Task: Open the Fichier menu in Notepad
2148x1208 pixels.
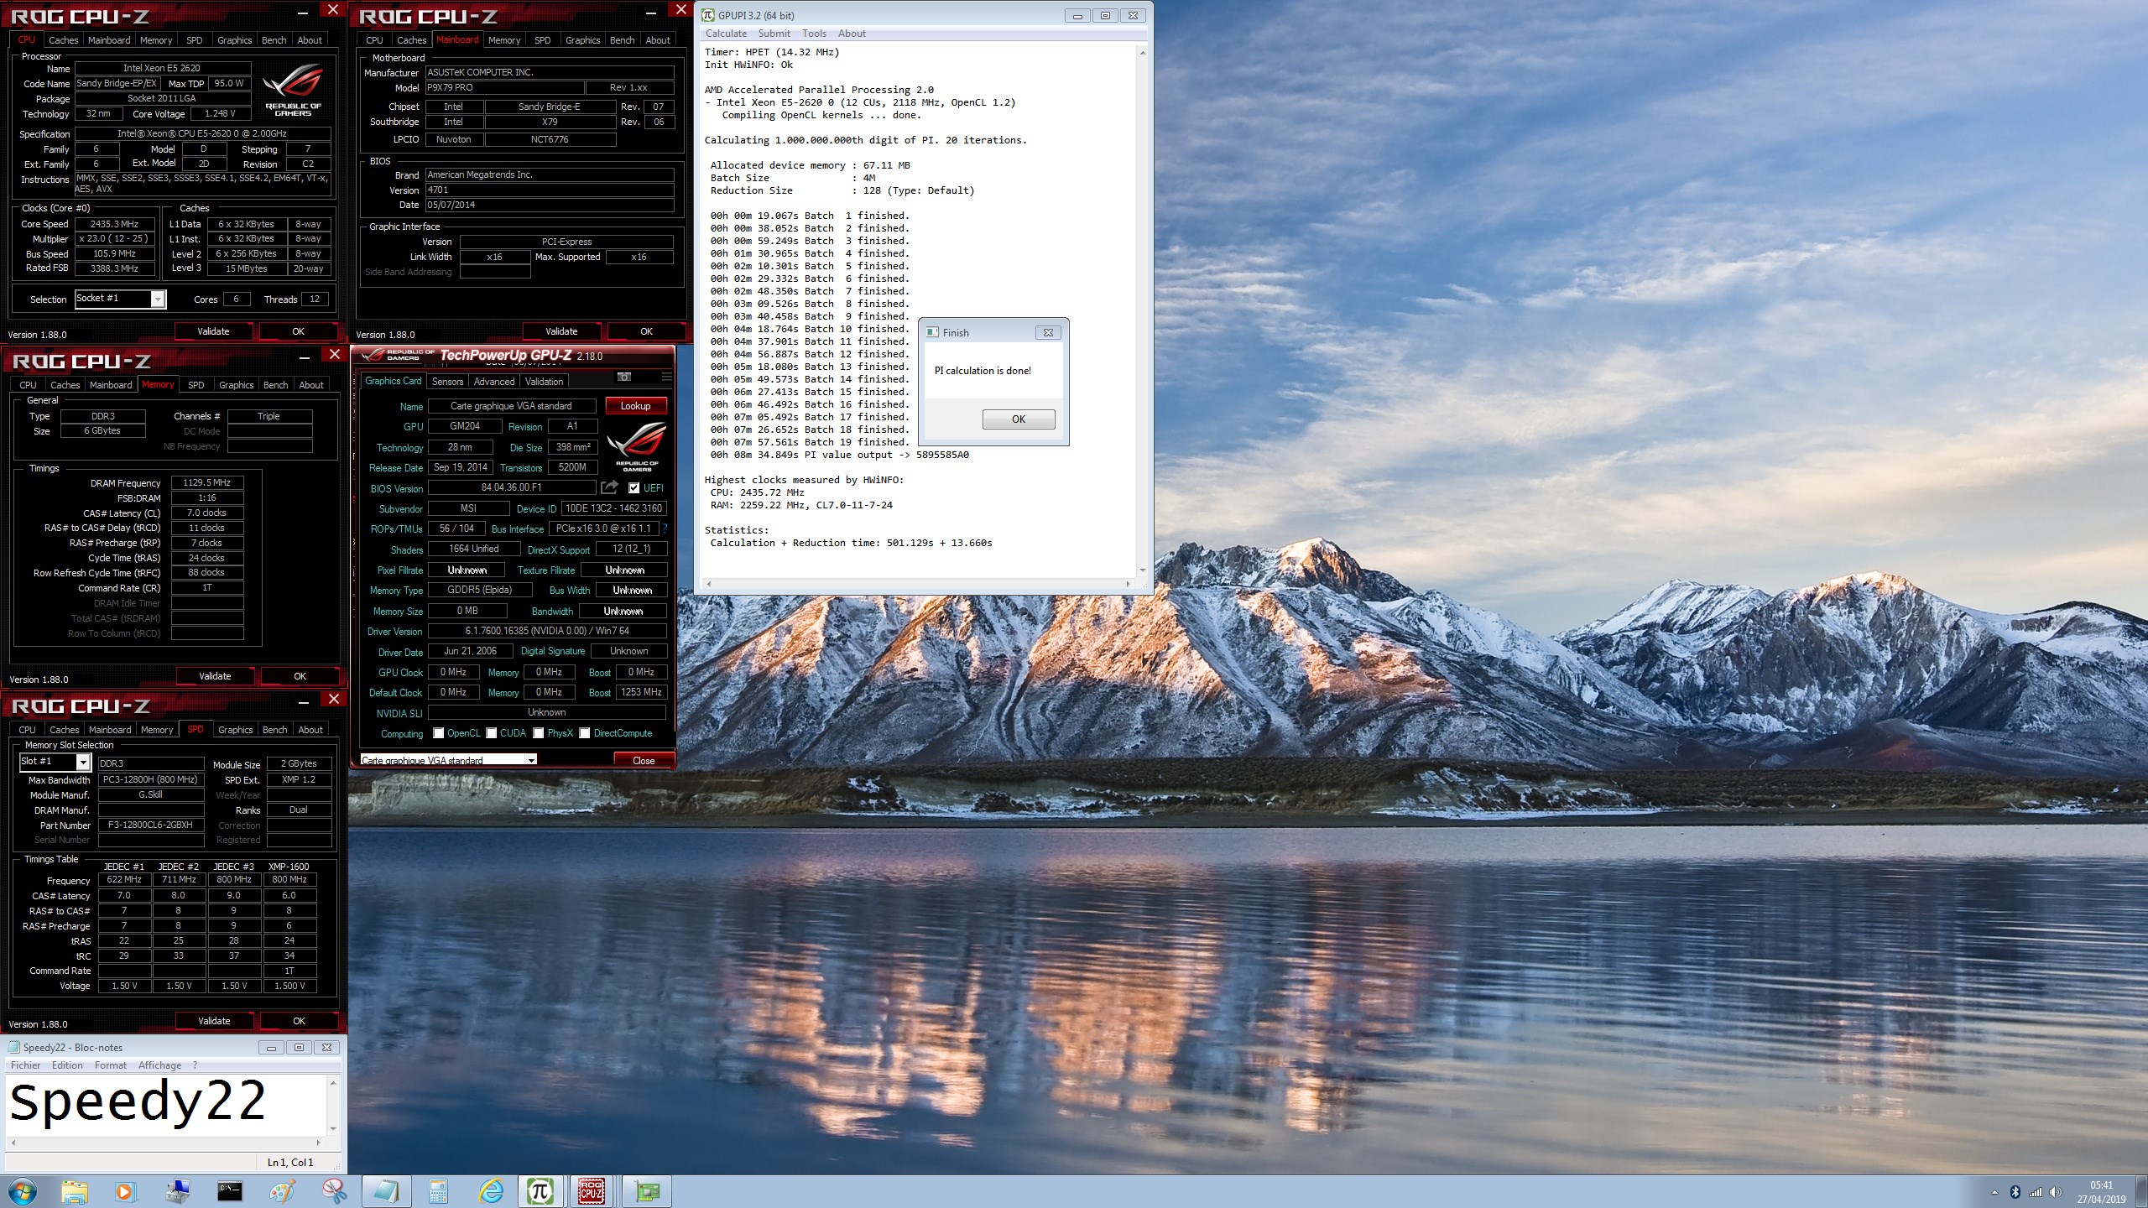Action: (25, 1065)
